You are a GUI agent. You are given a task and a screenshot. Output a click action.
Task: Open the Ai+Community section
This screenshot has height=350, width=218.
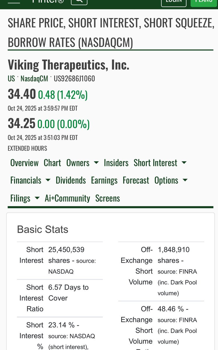click(x=67, y=198)
